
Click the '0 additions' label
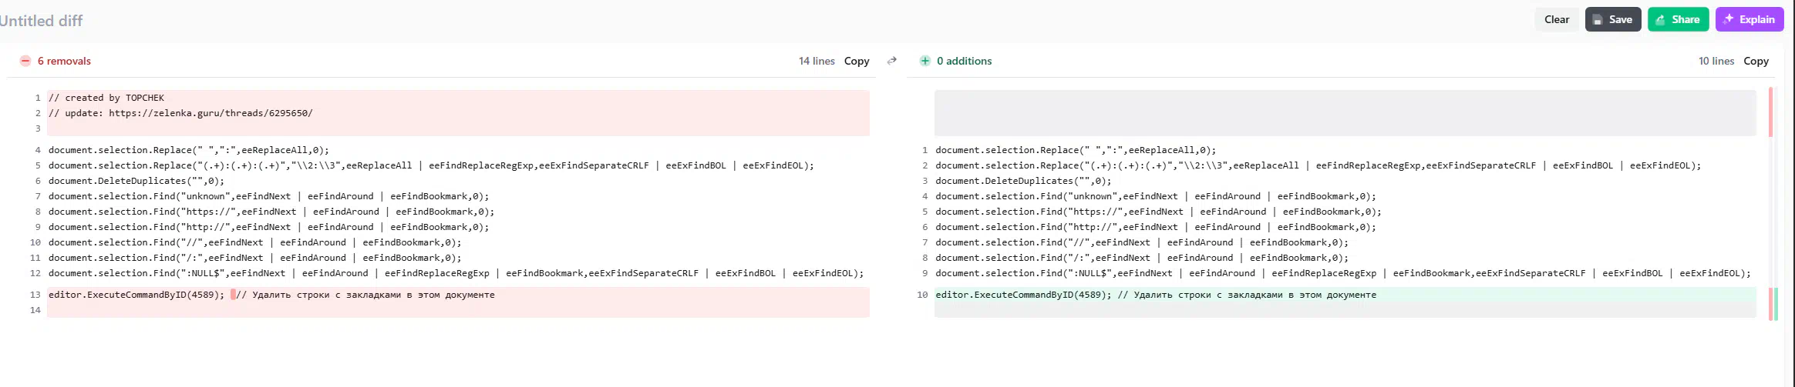pos(964,61)
